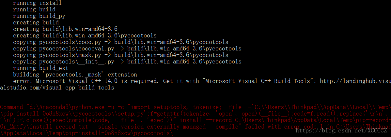Viewport: 391px width, 137px height.
Task: Click the 'copying pycocotools\mask.py' line
Action: [121, 55]
